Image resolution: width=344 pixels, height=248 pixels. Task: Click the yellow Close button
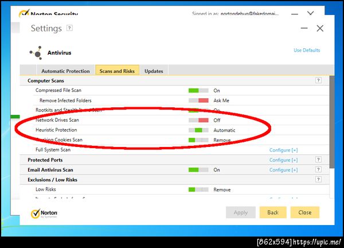(x=305, y=212)
